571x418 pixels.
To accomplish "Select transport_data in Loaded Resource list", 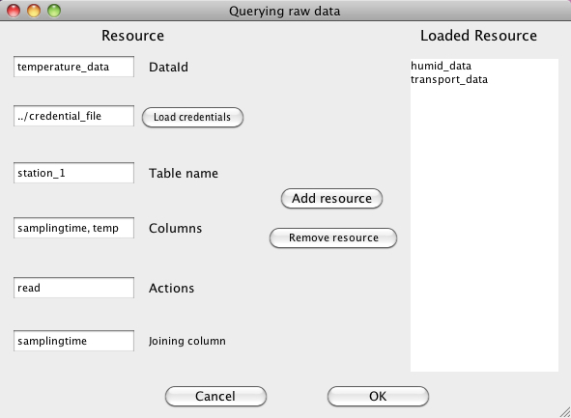I will click(449, 80).
